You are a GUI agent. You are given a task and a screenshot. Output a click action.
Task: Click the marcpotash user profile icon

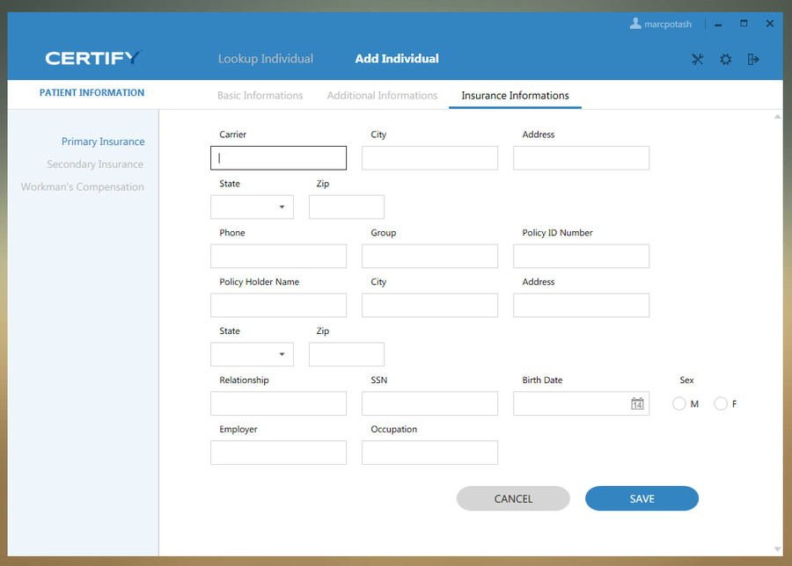click(635, 24)
